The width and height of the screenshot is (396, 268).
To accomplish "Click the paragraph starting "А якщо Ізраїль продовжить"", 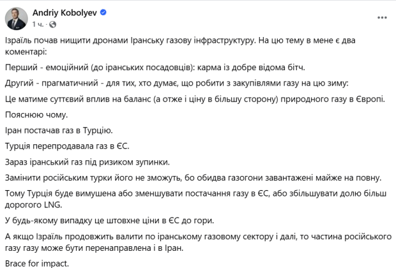I will [198, 242].
